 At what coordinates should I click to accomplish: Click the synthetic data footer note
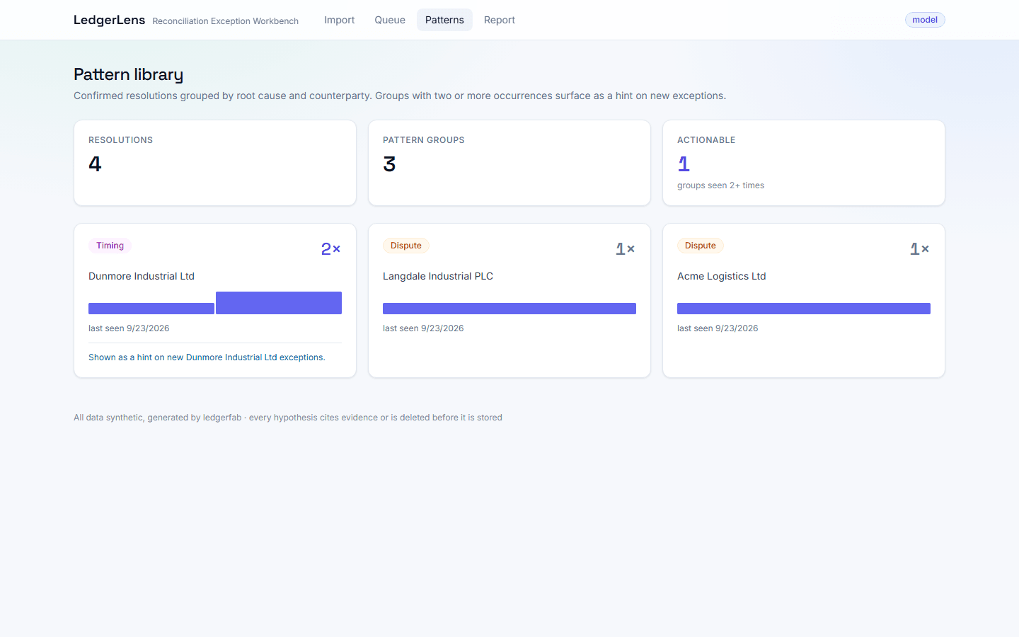click(288, 418)
